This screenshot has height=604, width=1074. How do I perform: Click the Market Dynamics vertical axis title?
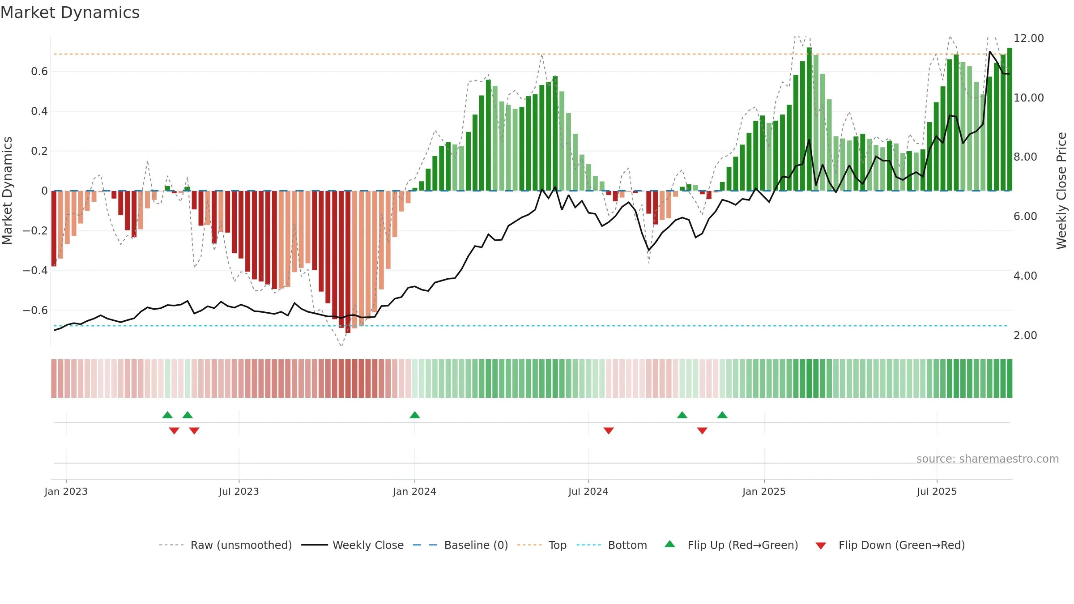(x=7, y=191)
